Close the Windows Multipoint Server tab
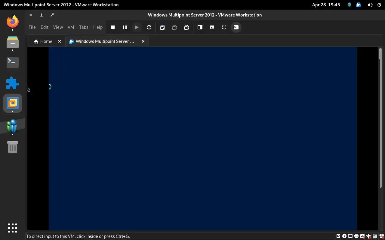Image resolution: width=385 pixels, height=240 pixels. 143,41
